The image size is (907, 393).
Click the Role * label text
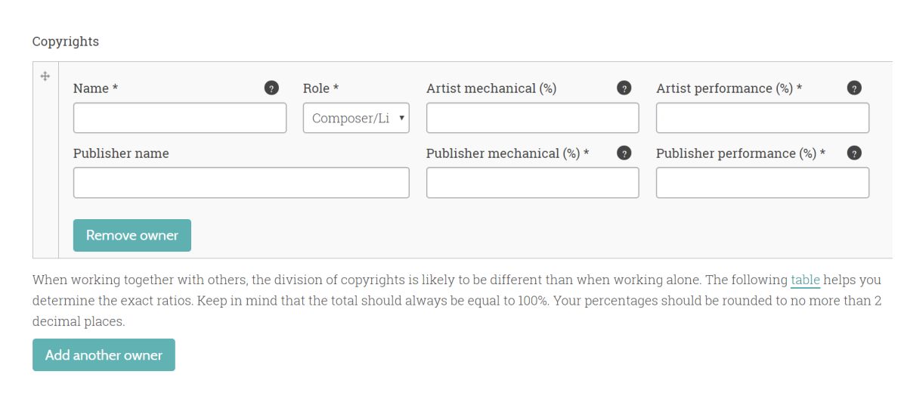(x=320, y=88)
